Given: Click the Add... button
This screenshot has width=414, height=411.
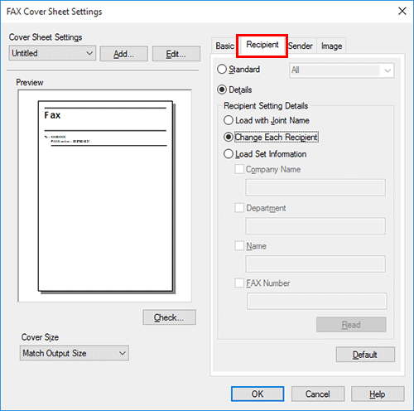Looking at the screenshot, I should click(x=124, y=54).
